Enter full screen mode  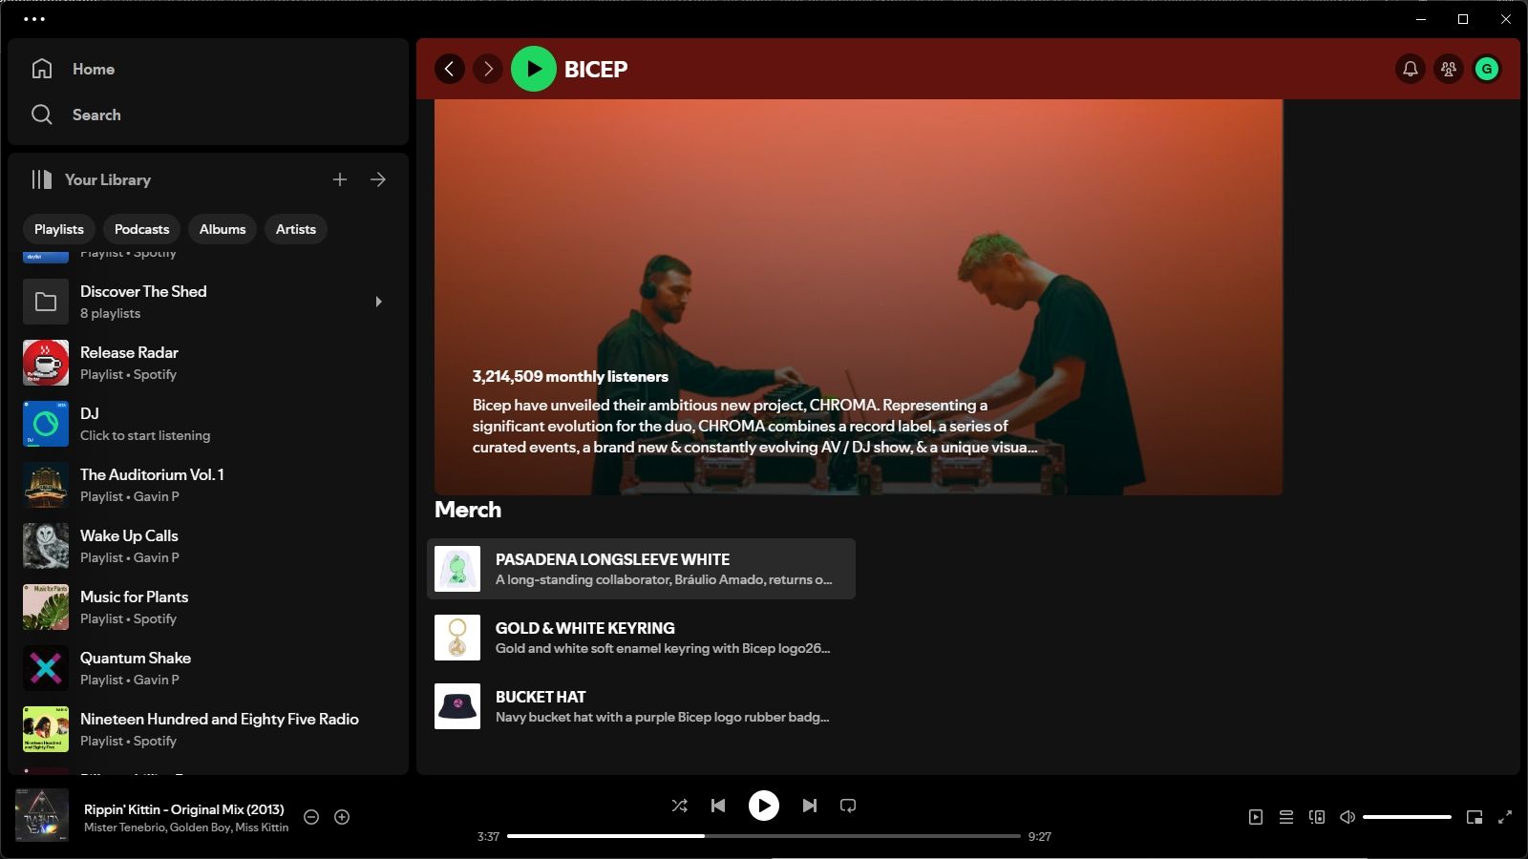click(x=1505, y=817)
